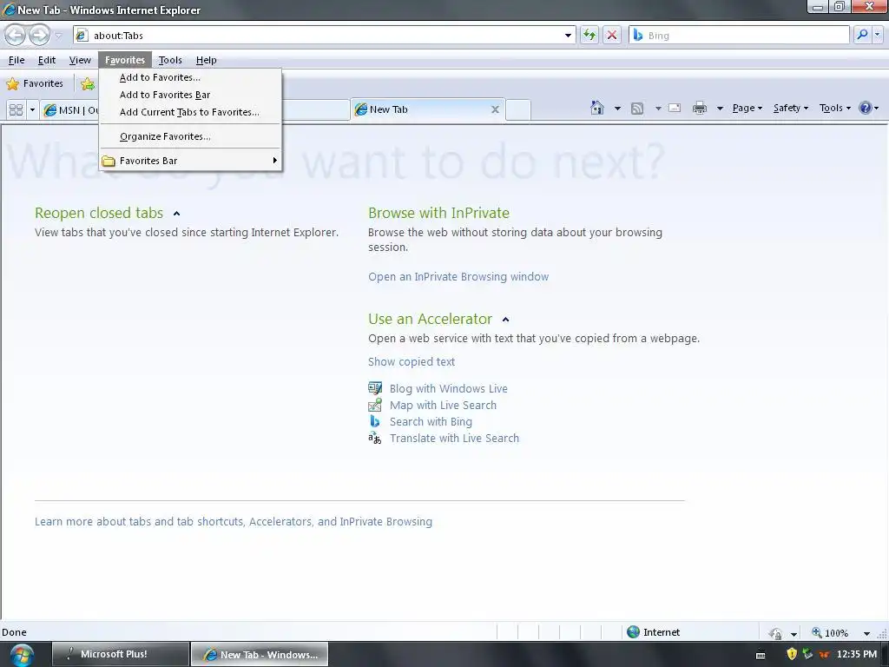This screenshot has width=889, height=667.
Task: Open the Page command bar dropdown
Action: pos(747,108)
